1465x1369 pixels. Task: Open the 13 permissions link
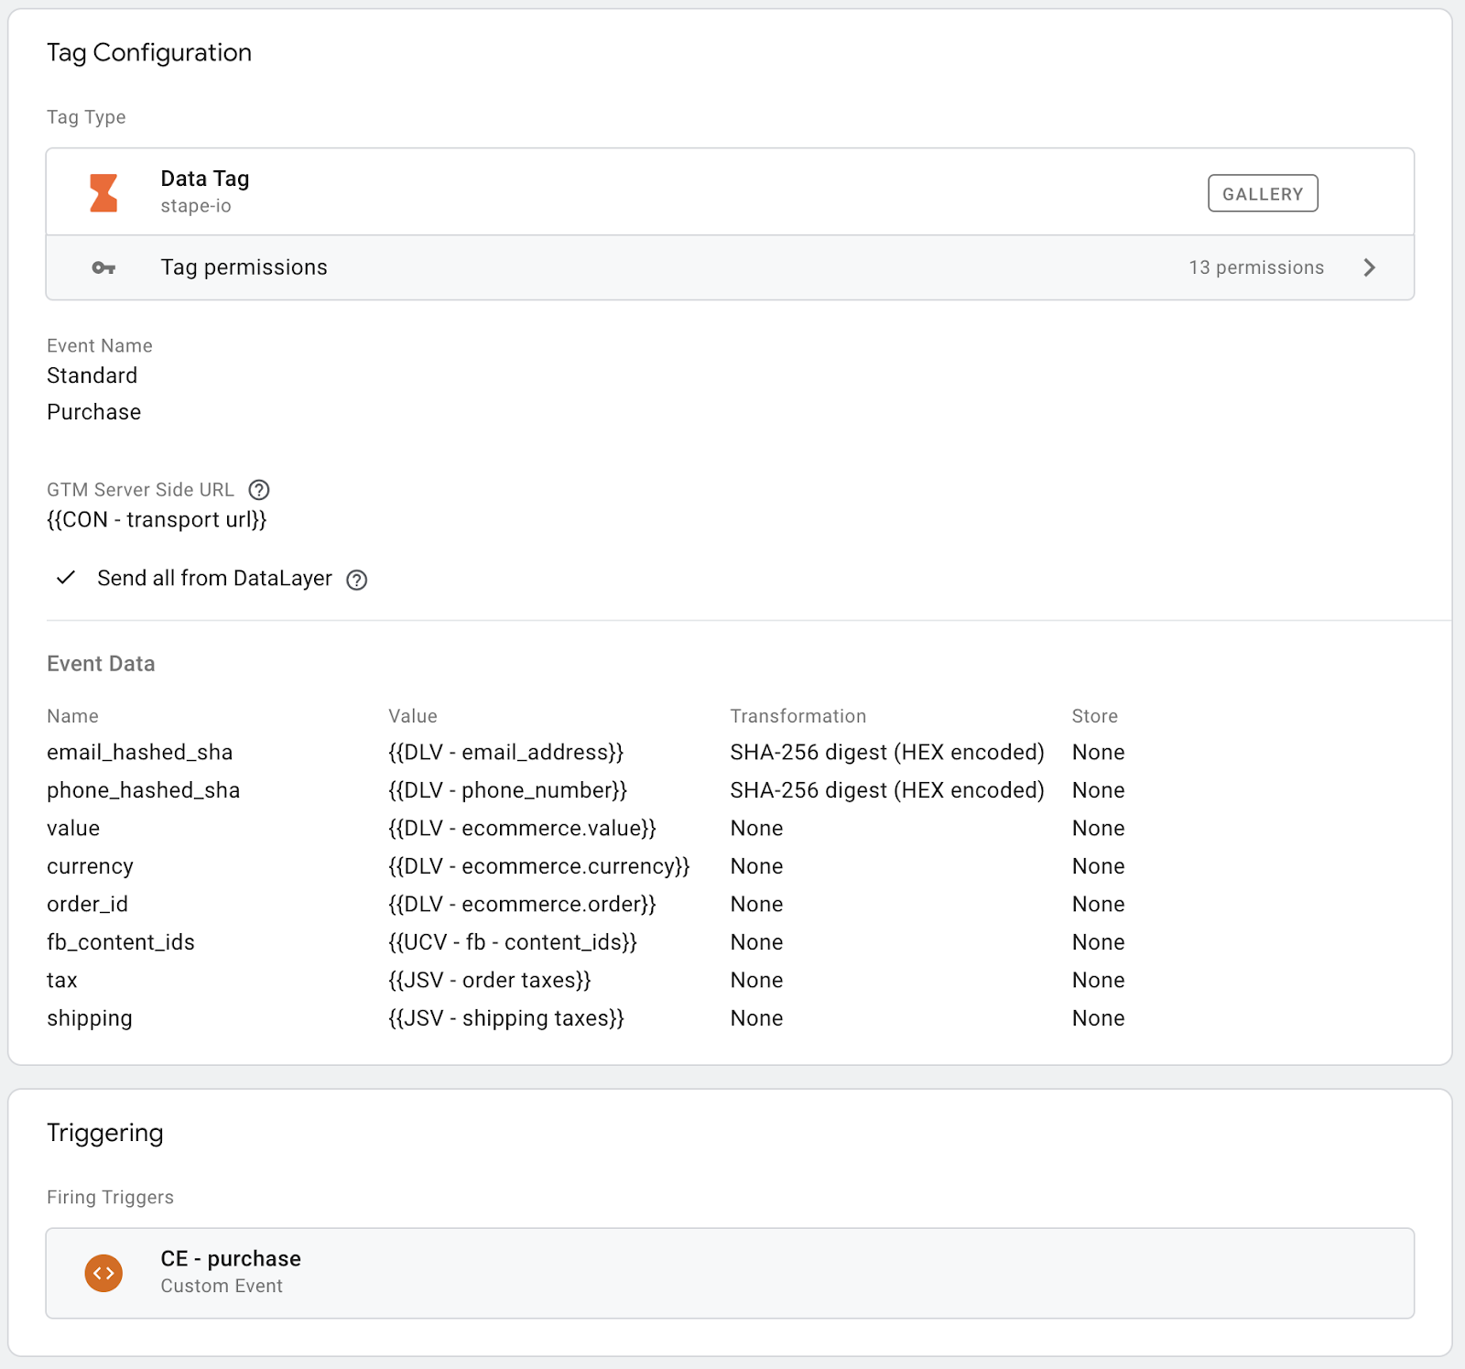[x=1256, y=267]
